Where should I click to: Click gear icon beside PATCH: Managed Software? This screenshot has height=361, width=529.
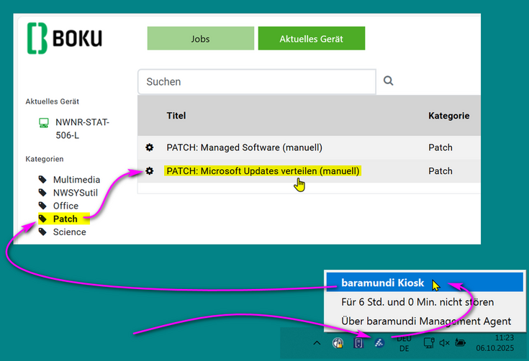click(150, 147)
